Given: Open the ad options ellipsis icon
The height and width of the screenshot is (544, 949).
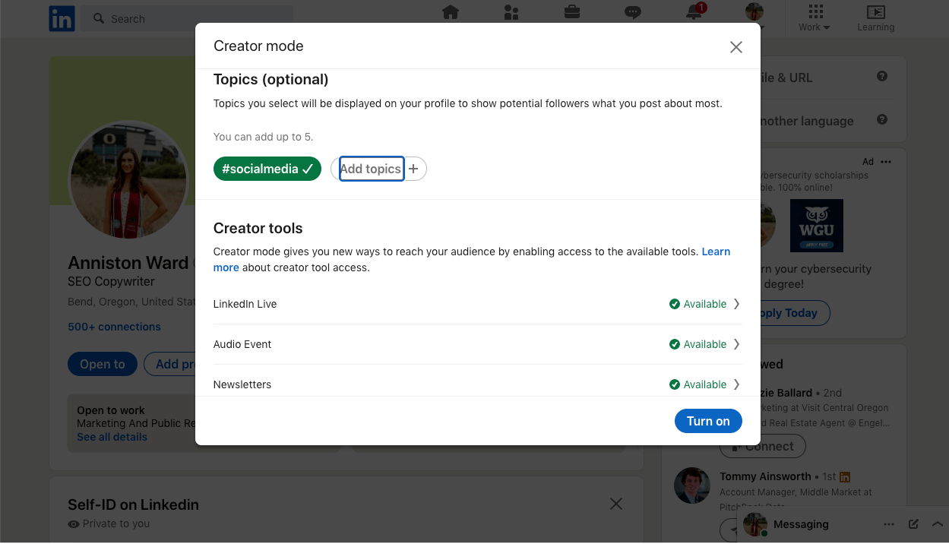Looking at the screenshot, I should click(x=885, y=161).
